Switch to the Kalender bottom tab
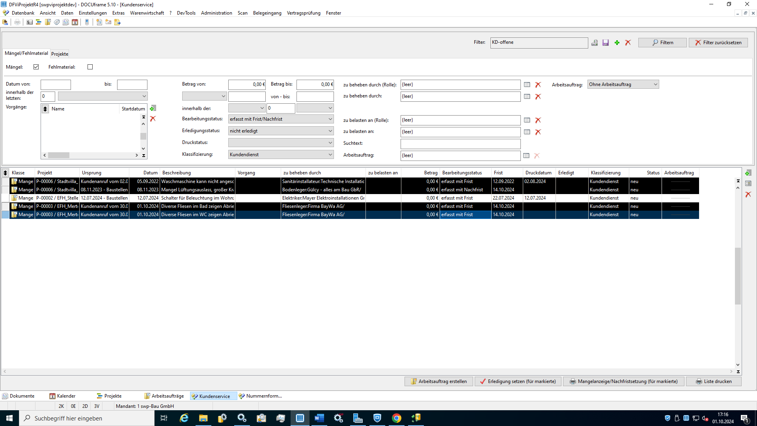Screen dimensions: 757x426 pos(63,396)
